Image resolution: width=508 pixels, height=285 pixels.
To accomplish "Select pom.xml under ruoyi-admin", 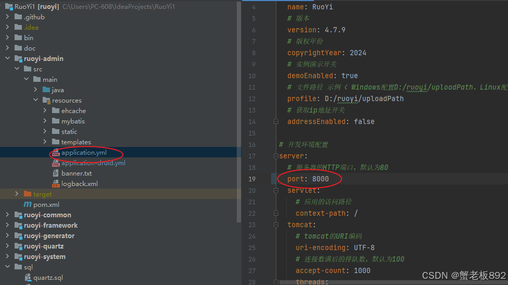I will tap(46, 205).
